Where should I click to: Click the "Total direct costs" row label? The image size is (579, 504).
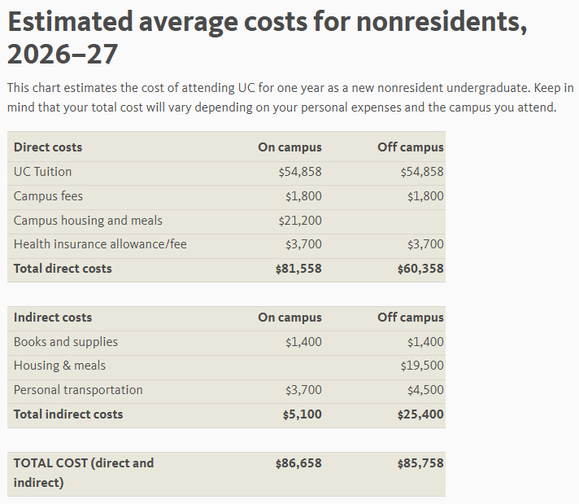click(x=63, y=269)
